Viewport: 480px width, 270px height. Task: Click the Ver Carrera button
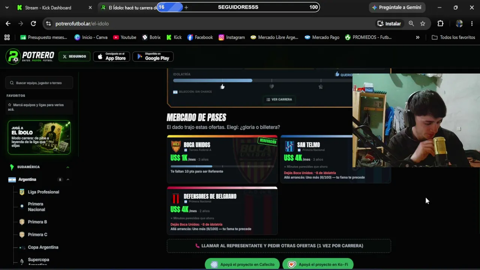[279, 99]
